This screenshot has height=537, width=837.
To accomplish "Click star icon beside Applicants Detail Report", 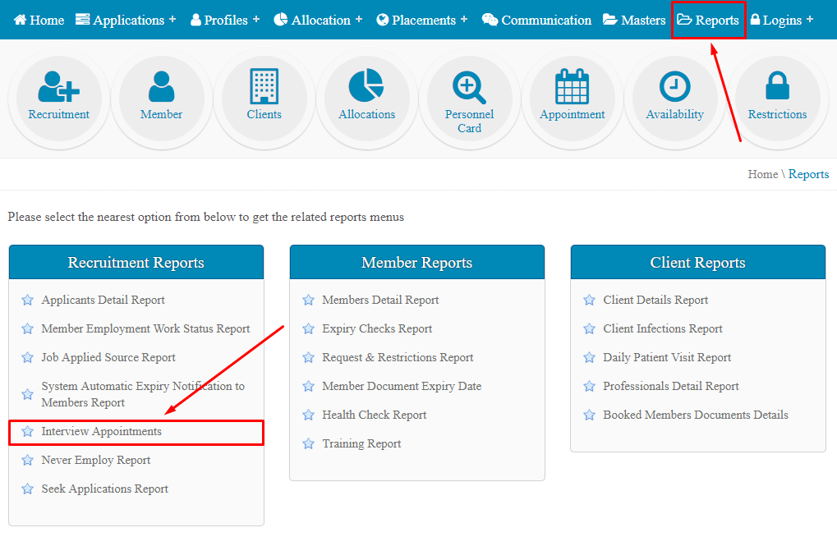I will (x=27, y=300).
